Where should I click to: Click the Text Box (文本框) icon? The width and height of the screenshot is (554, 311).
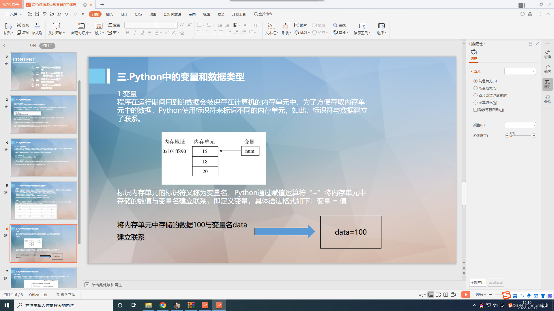(x=272, y=26)
